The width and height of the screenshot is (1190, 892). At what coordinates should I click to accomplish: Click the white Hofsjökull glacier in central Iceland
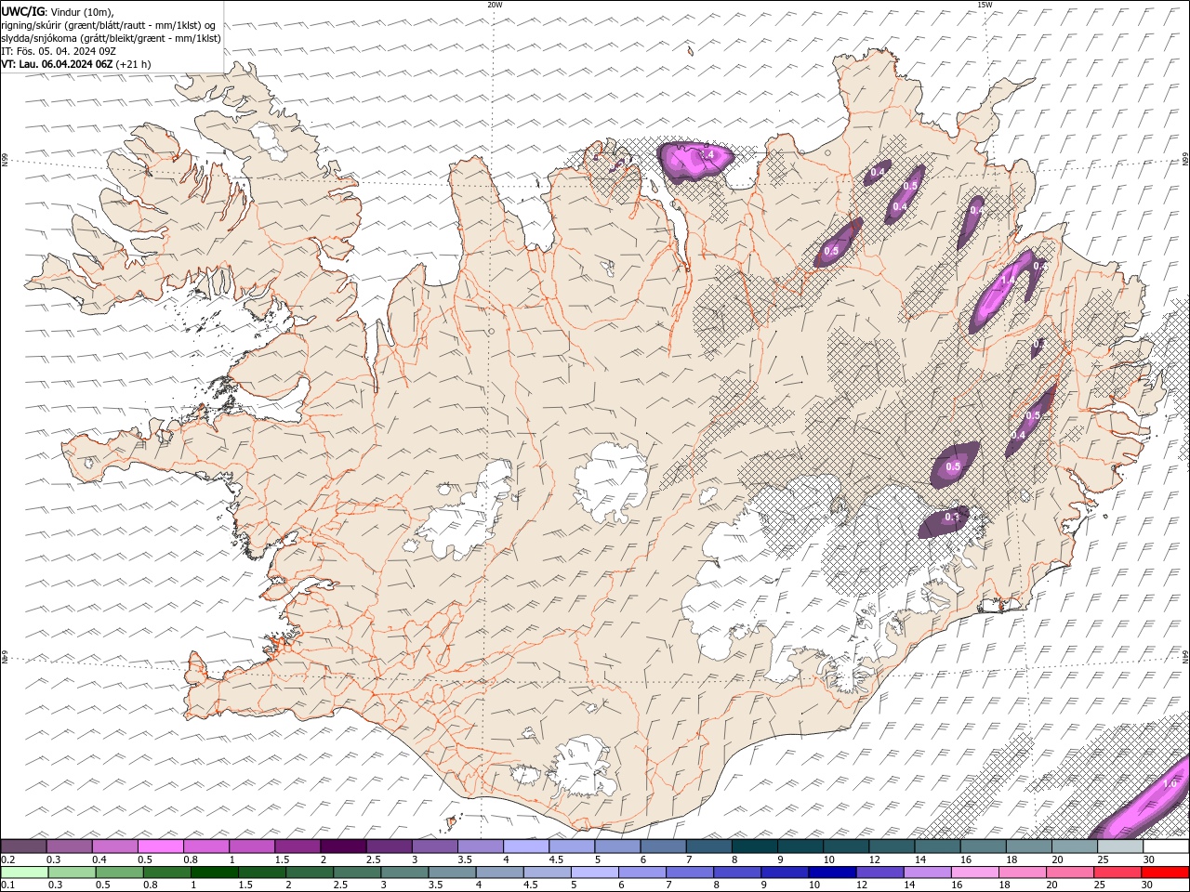tap(612, 480)
